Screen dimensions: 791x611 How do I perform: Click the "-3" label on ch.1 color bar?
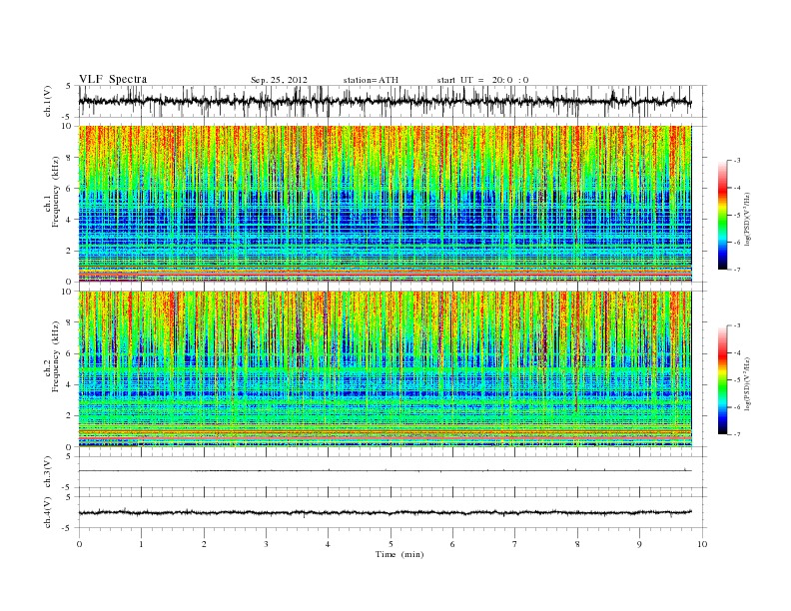tap(736, 161)
